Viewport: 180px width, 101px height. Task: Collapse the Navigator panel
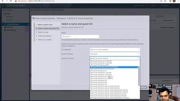click(27, 10)
